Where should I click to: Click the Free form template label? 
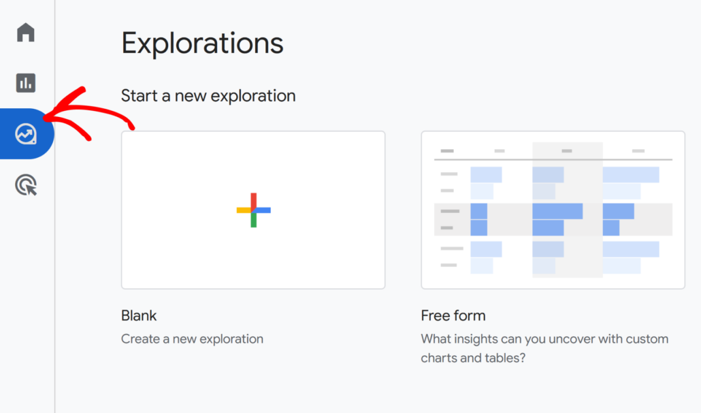453,315
